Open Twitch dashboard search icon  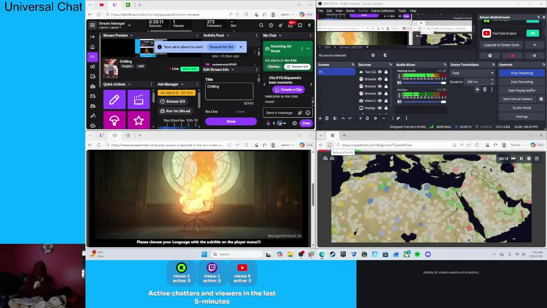click(x=261, y=25)
